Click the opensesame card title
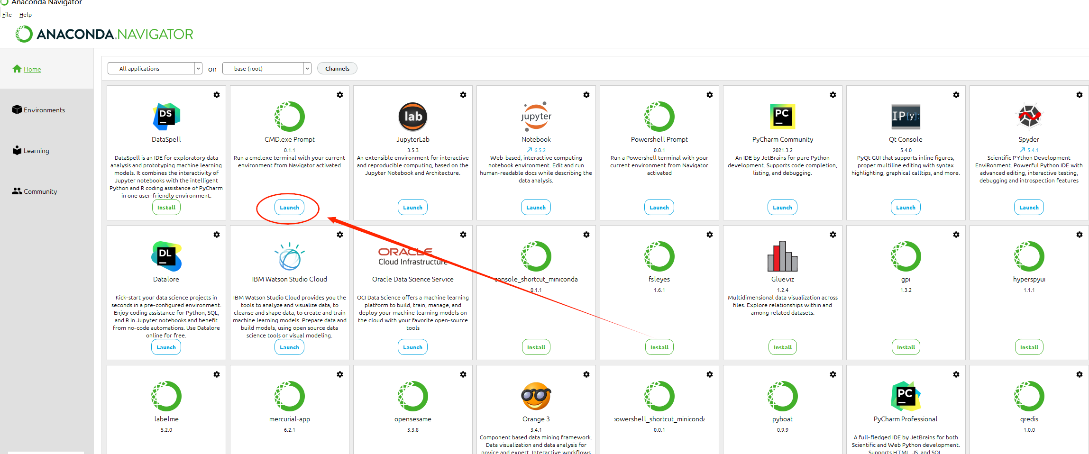The height and width of the screenshot is (454, 1089). 413,419
